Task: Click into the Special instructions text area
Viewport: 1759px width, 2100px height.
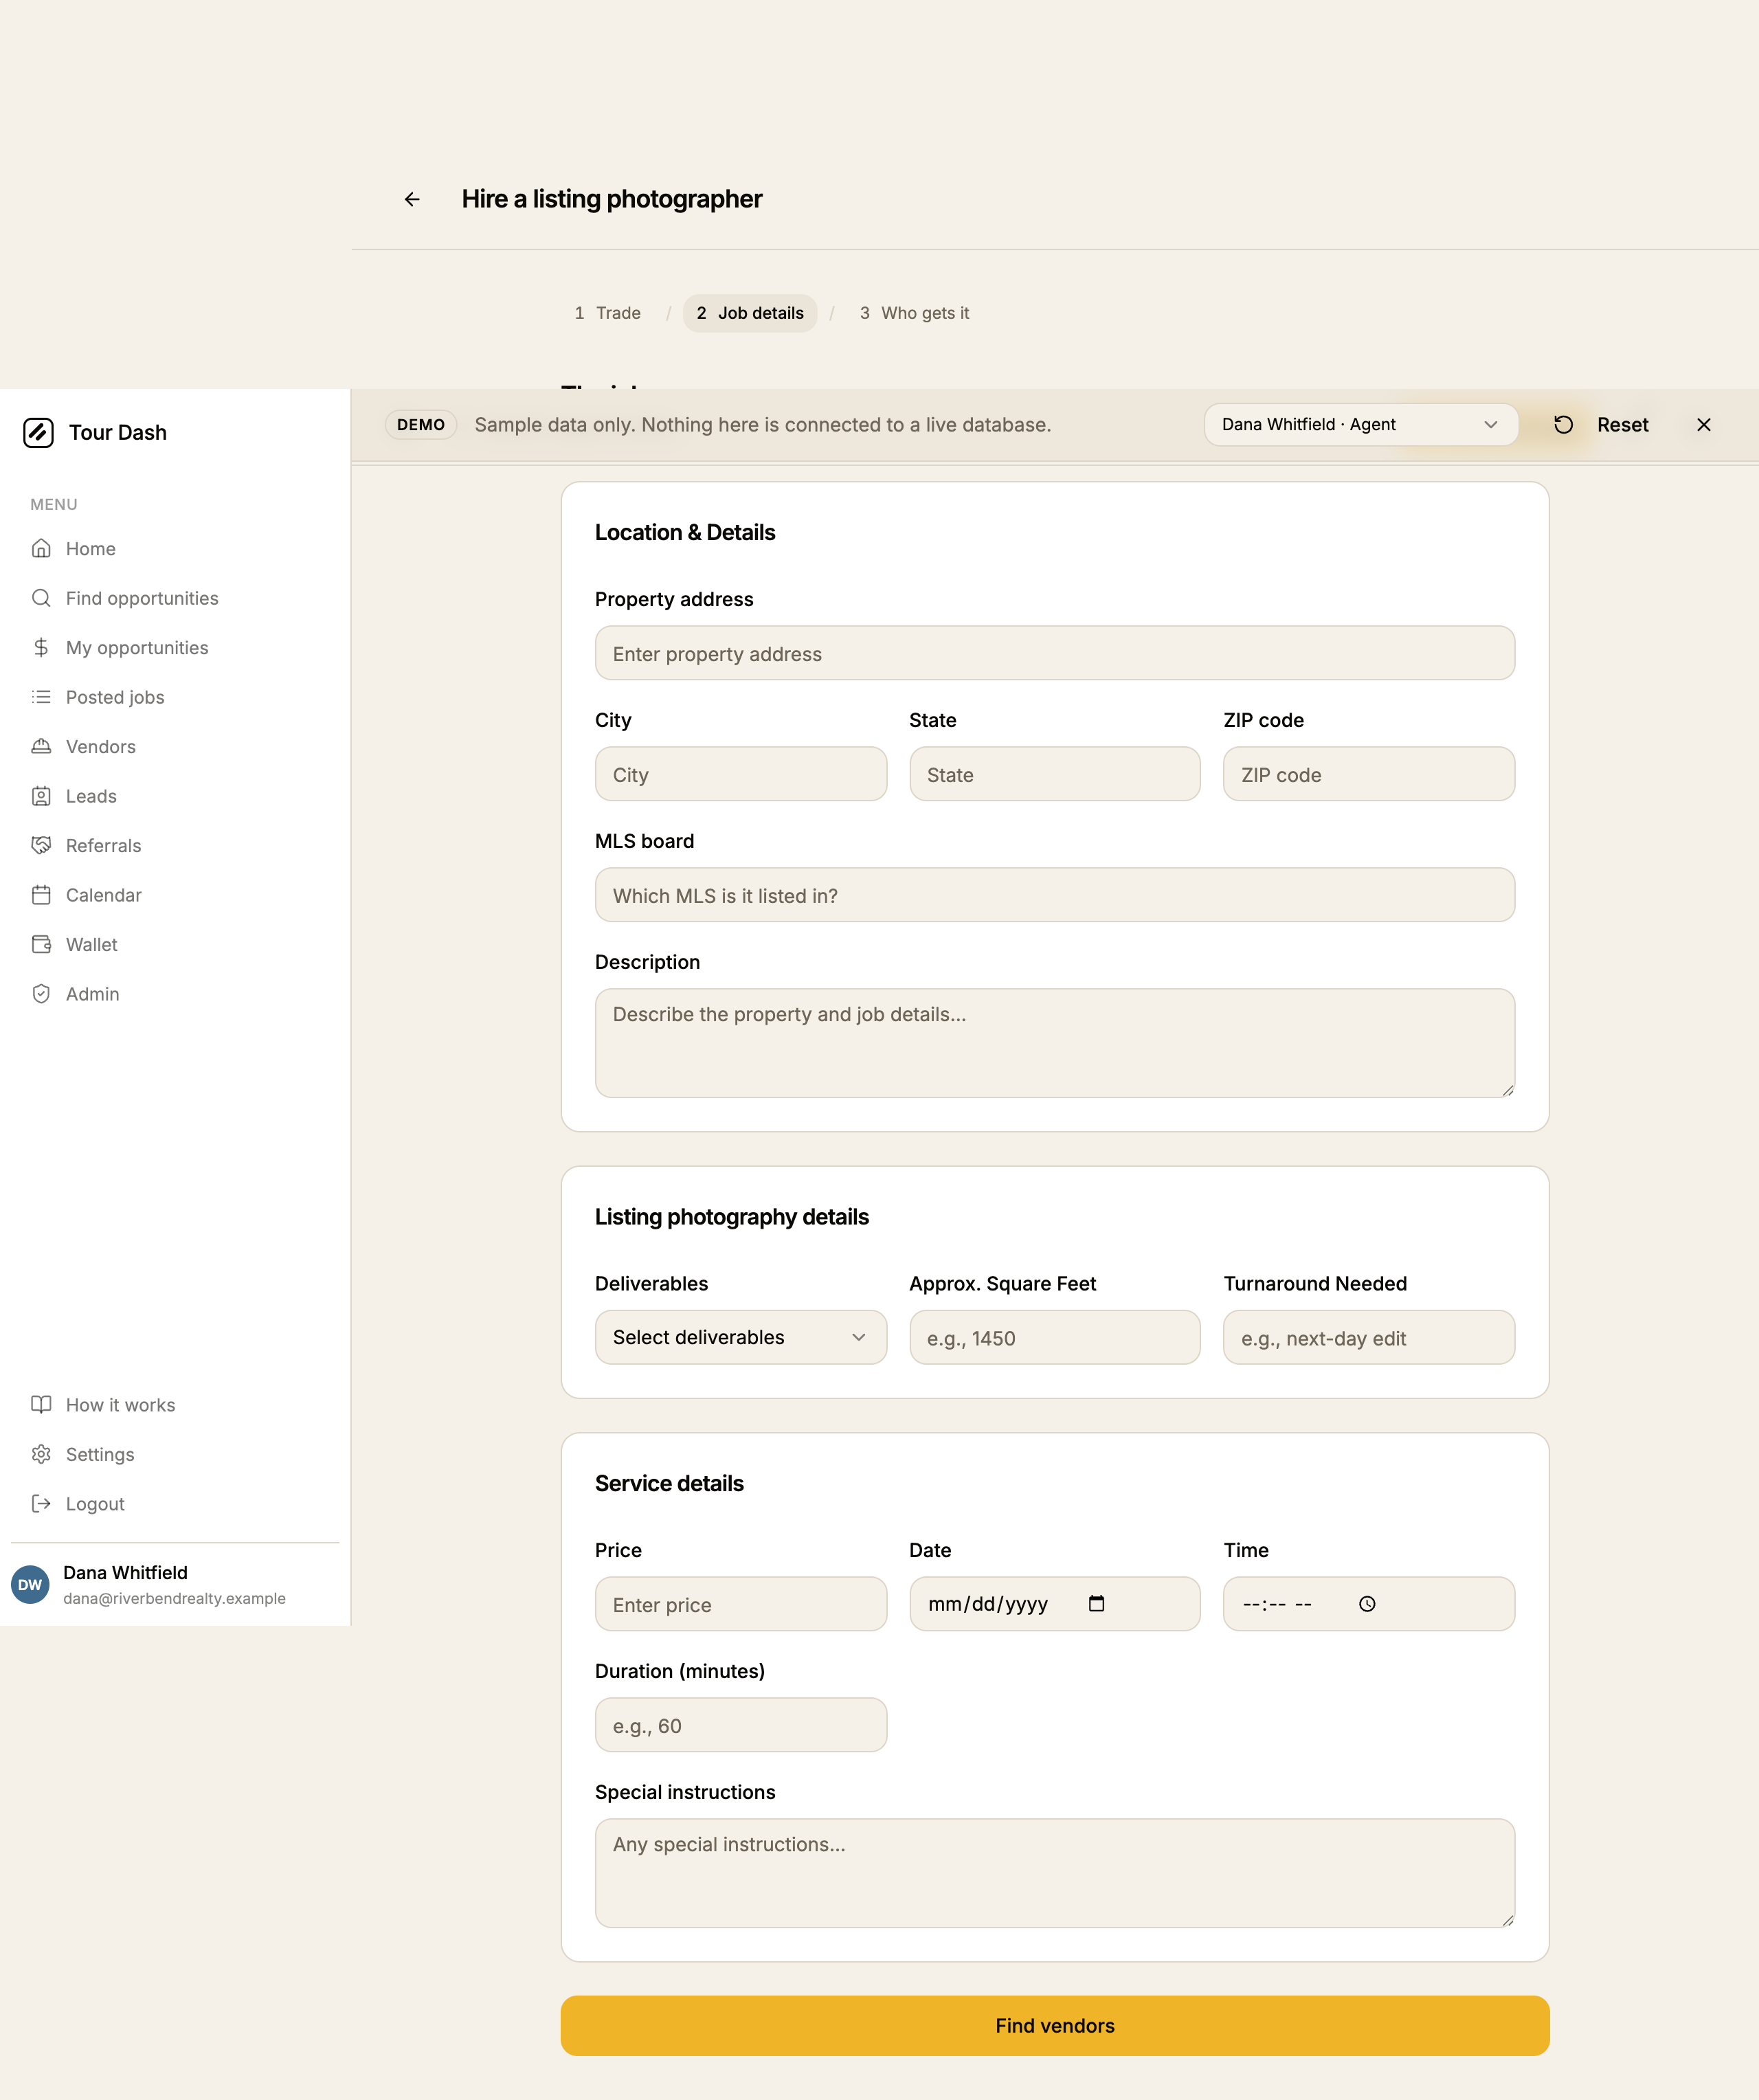Action: pos(1054,1873)
